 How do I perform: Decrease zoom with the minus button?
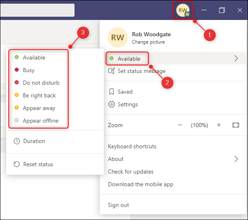[180, 125]
